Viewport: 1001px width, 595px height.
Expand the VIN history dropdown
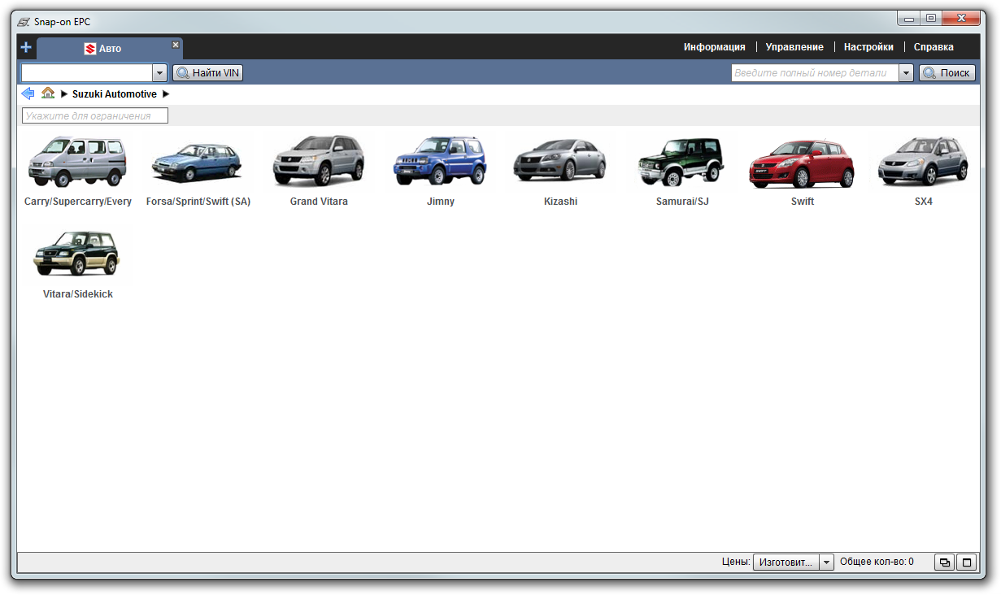coord(159,73)
